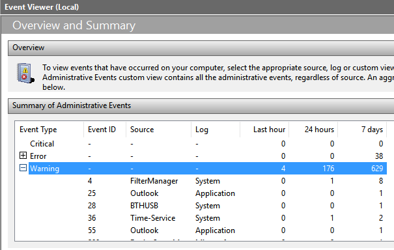
Task: Collapse the Warning event type row
Action: pyautogui.click(x=23, y=168)
